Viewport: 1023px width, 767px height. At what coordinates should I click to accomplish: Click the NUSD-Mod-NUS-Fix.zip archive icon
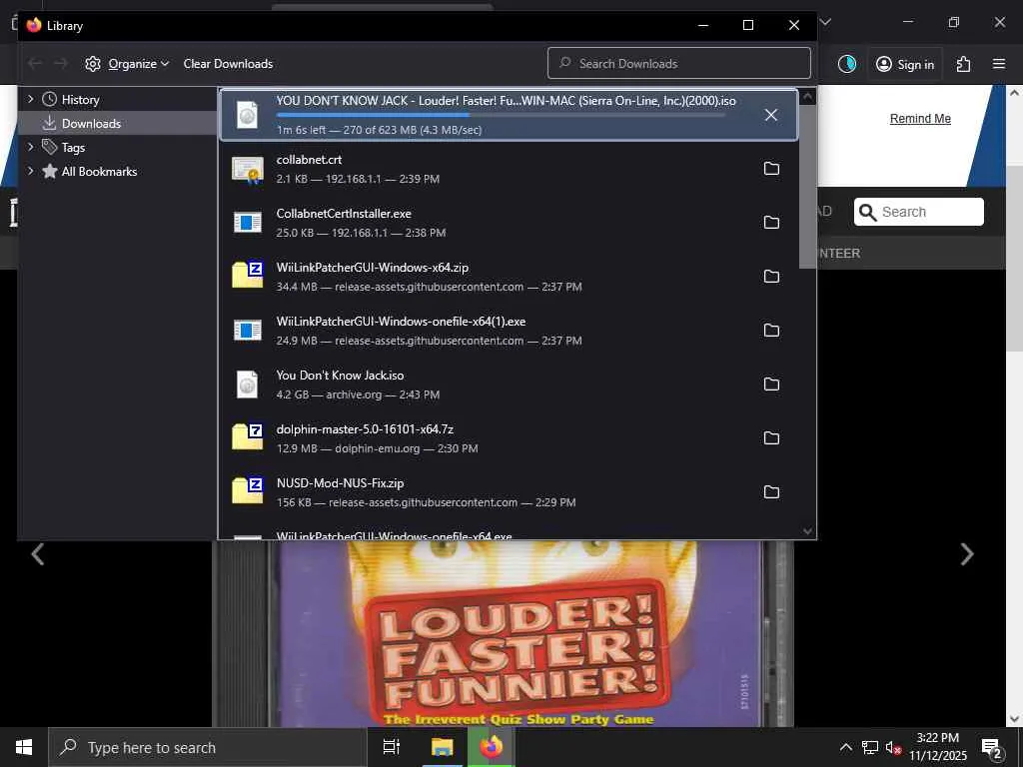pos(248,490)
